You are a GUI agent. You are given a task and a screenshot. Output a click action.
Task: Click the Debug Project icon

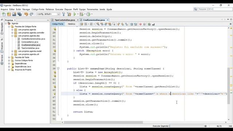(x=82, y=14)
